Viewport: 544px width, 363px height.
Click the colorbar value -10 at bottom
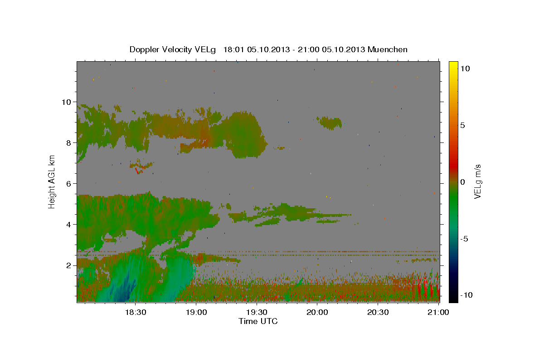(x=466, y=295)
